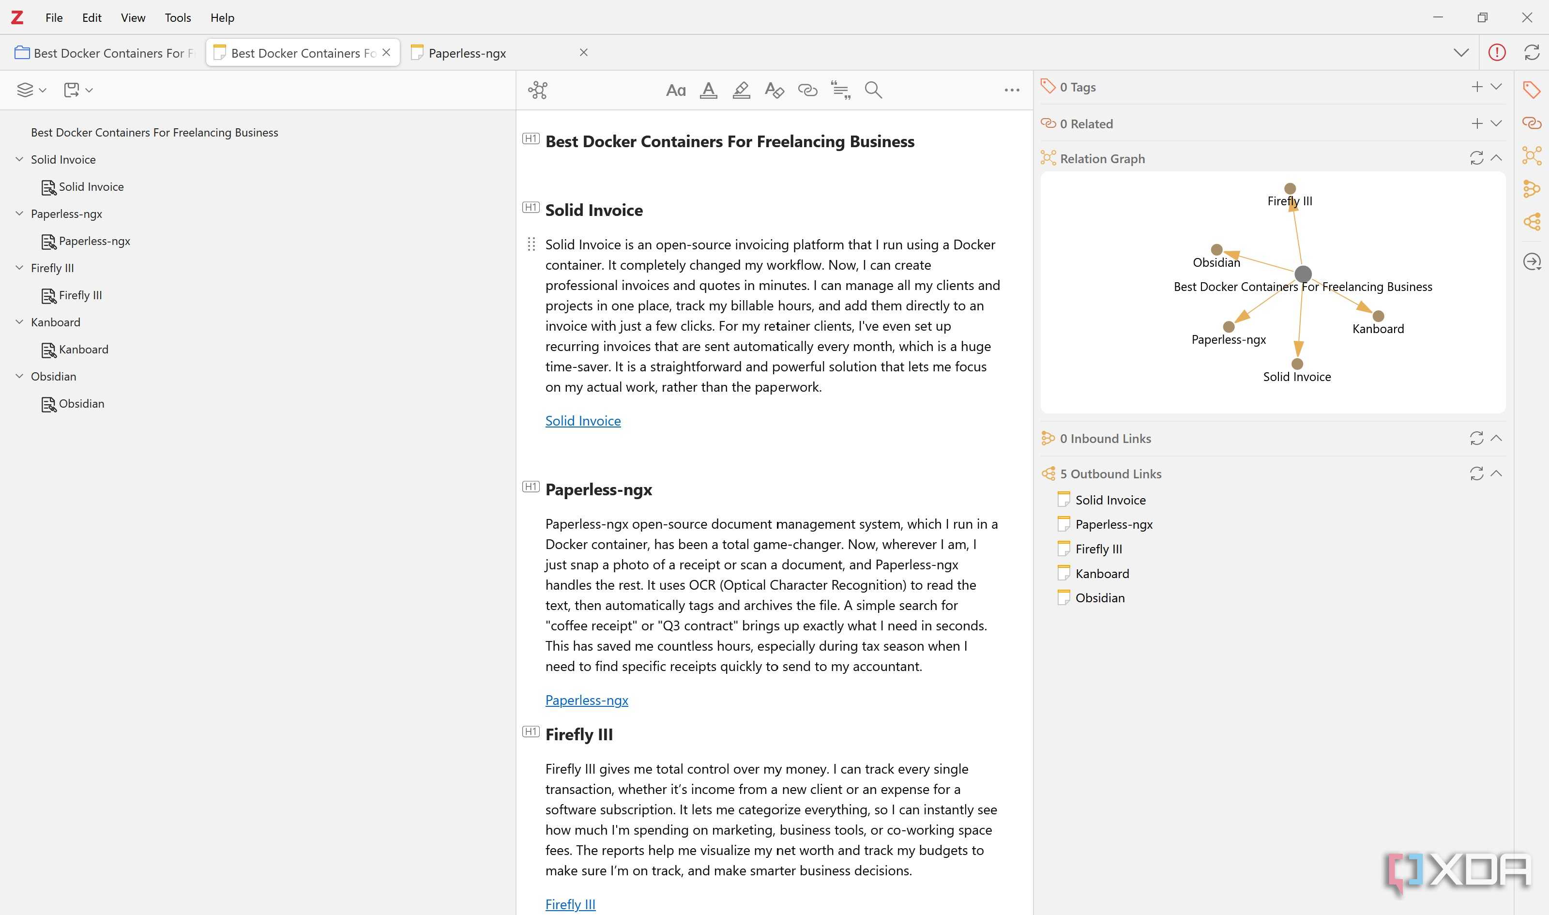Collapse the Outbound Links section
1549x915 pixels.
(x=1496, y=473)
